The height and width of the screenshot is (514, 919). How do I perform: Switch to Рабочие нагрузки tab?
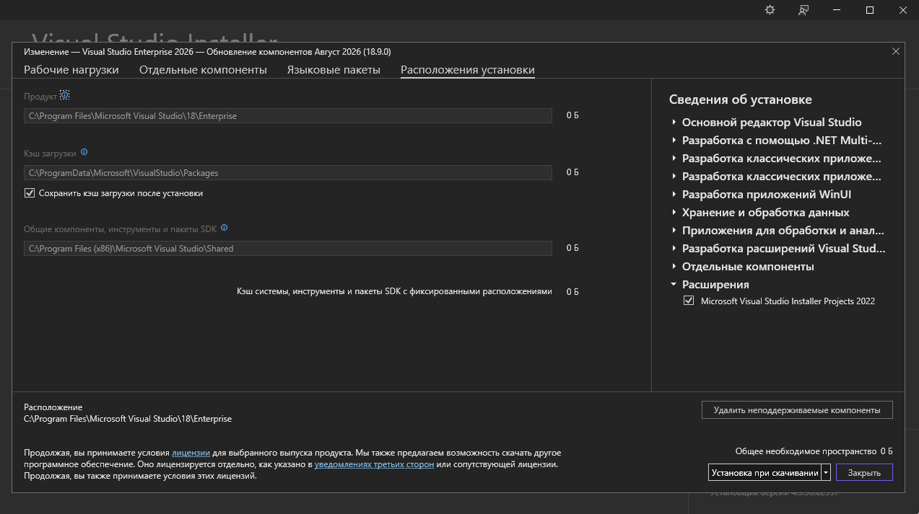[x=71, y=70]
